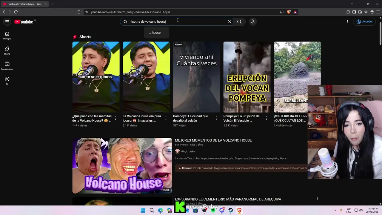Open options for 'Pompeya: La ciudad que' short
The height and width of the screenshot is (215, 382).
point(216,118)
